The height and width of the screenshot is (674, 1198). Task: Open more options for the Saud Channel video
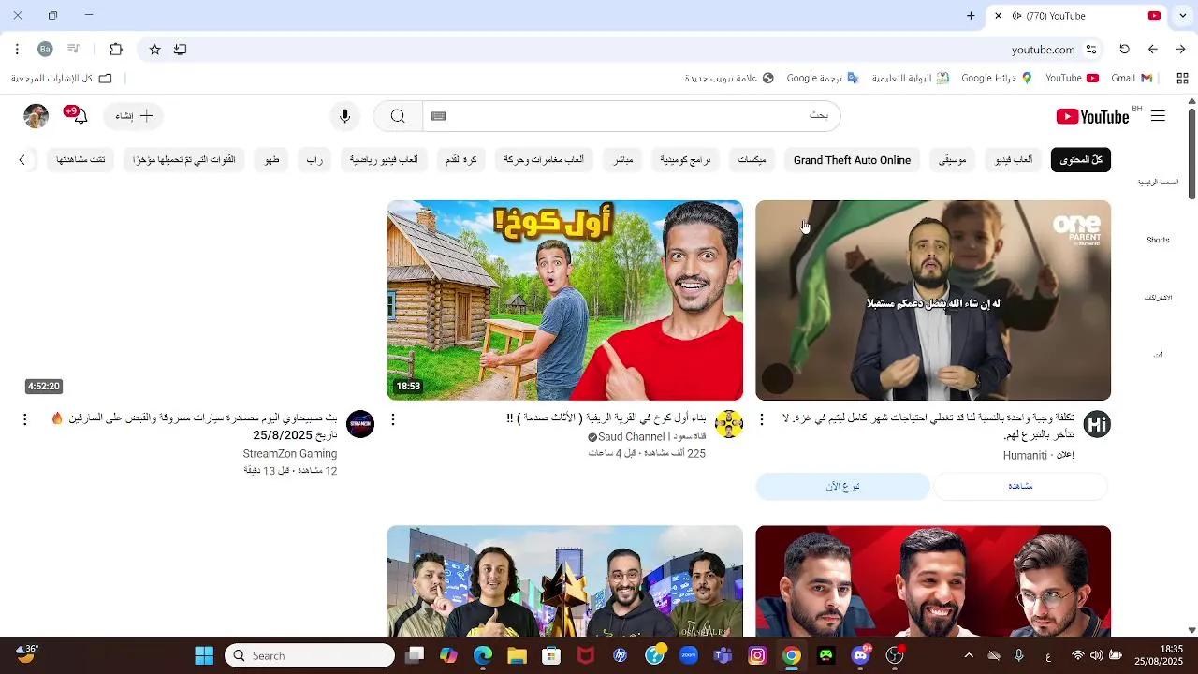[x=393, y=419]
